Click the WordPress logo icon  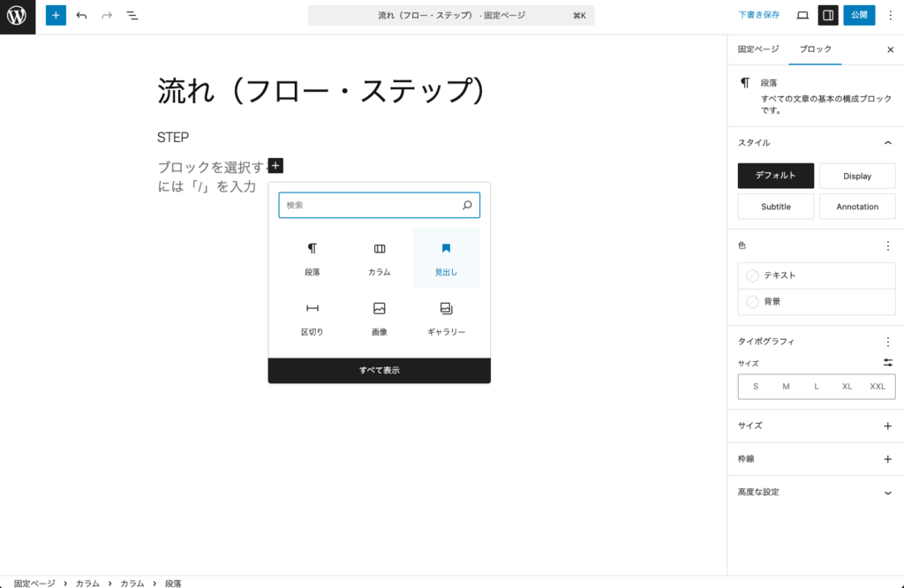click(x=17, y=15)
